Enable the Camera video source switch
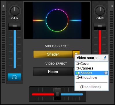This screenshot has height=105, width=115. coord(78,68)
